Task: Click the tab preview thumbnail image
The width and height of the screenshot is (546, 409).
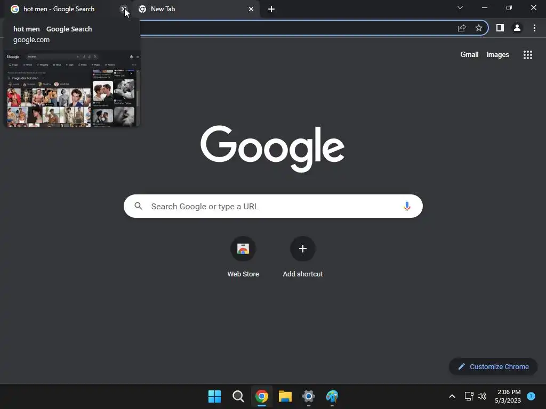Action: (72, 89)
